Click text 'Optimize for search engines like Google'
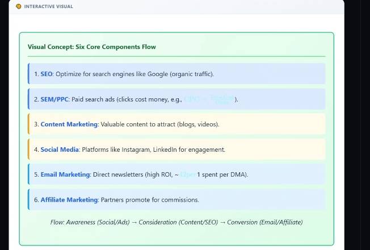The height and width of the screenshot is (250, 370). (x=112, y=74)
